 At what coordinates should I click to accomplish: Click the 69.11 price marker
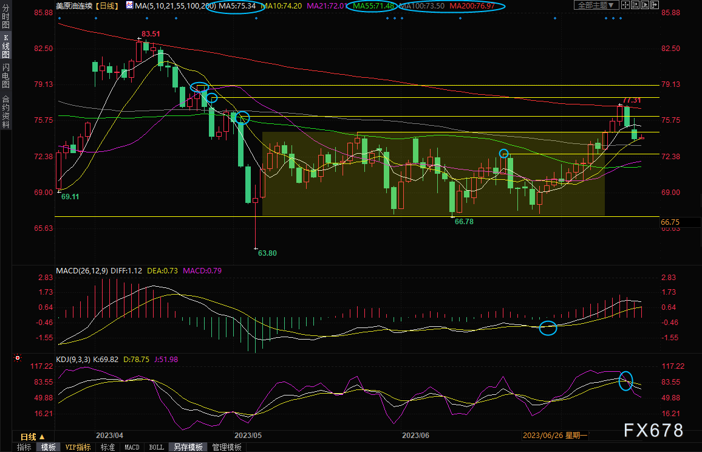point(70,197)
